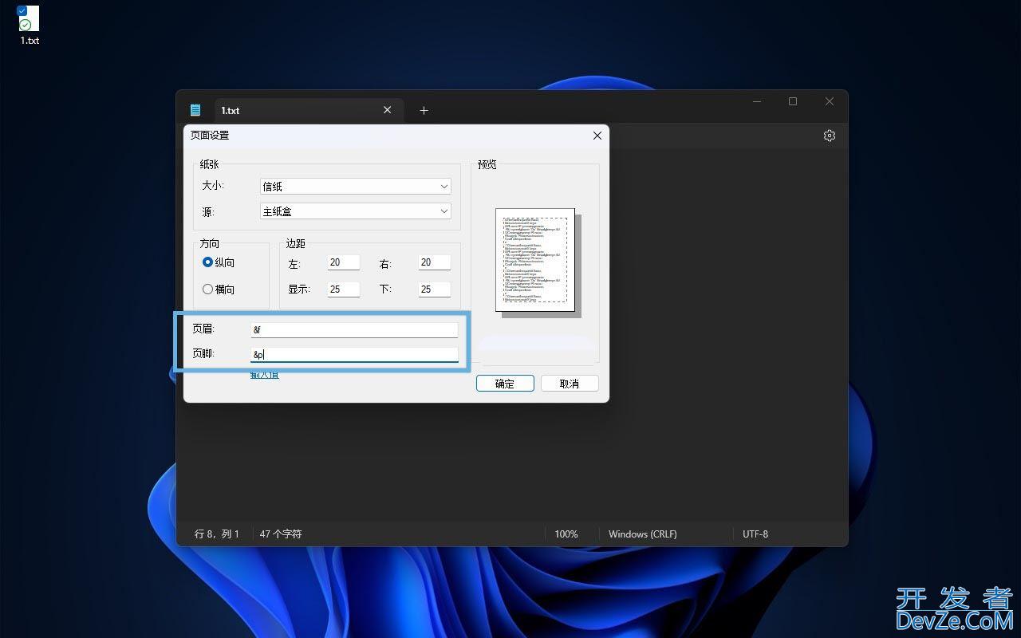Minimize the Notepad window

click(x=757, y=101)
